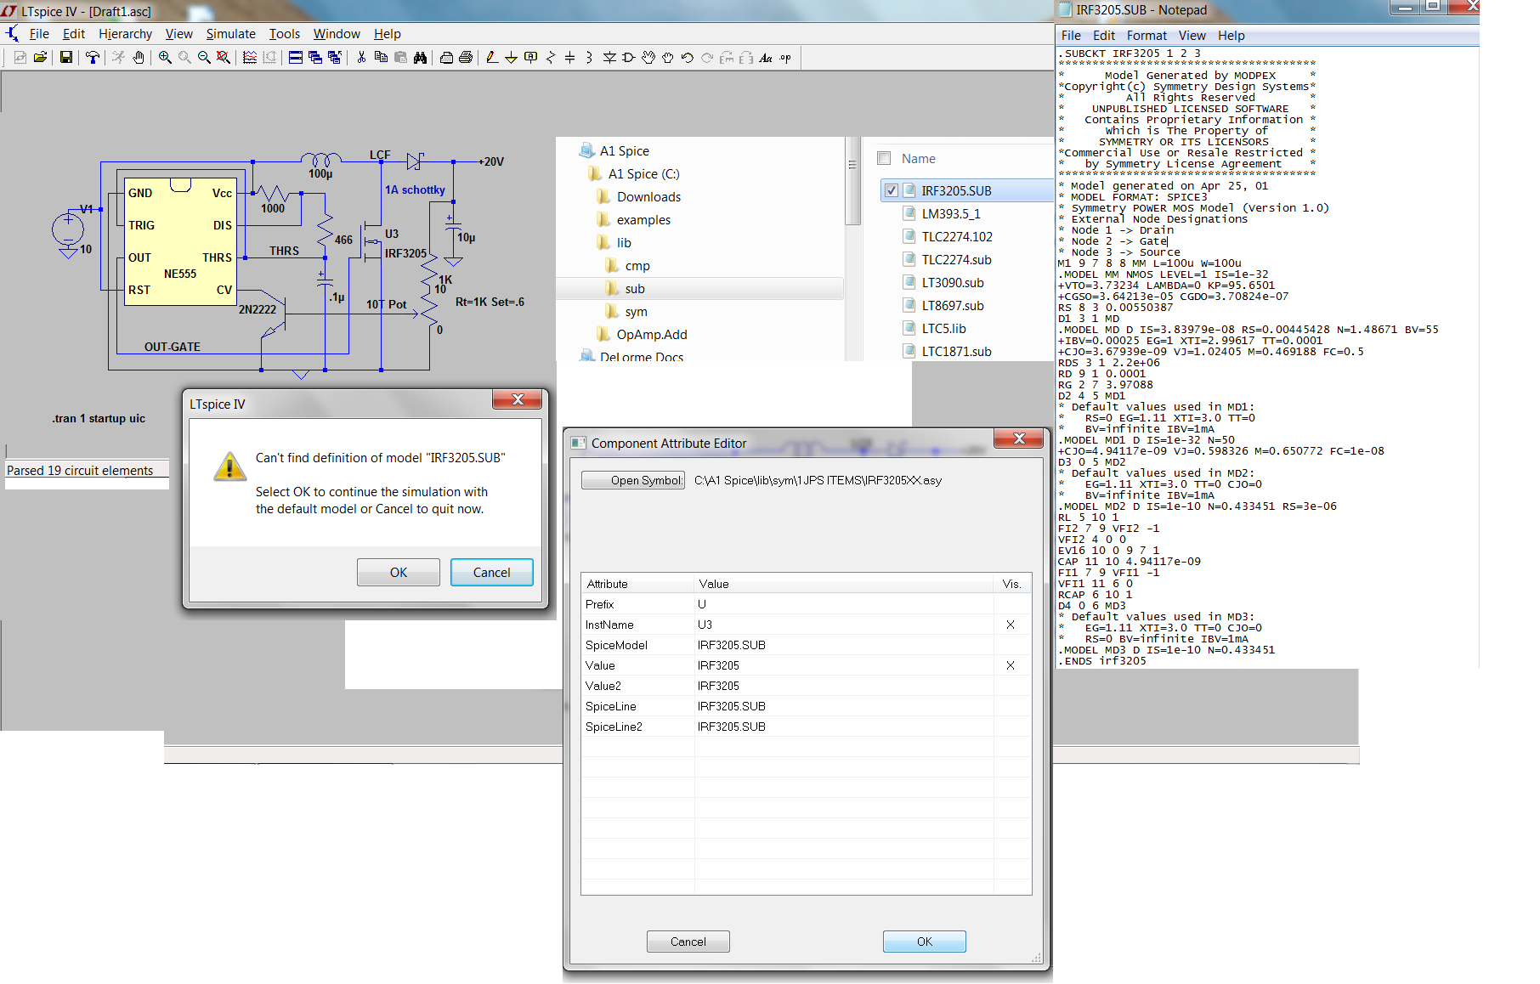
Task: Place a Diode from the toolbar
Action: coord(609,57)
